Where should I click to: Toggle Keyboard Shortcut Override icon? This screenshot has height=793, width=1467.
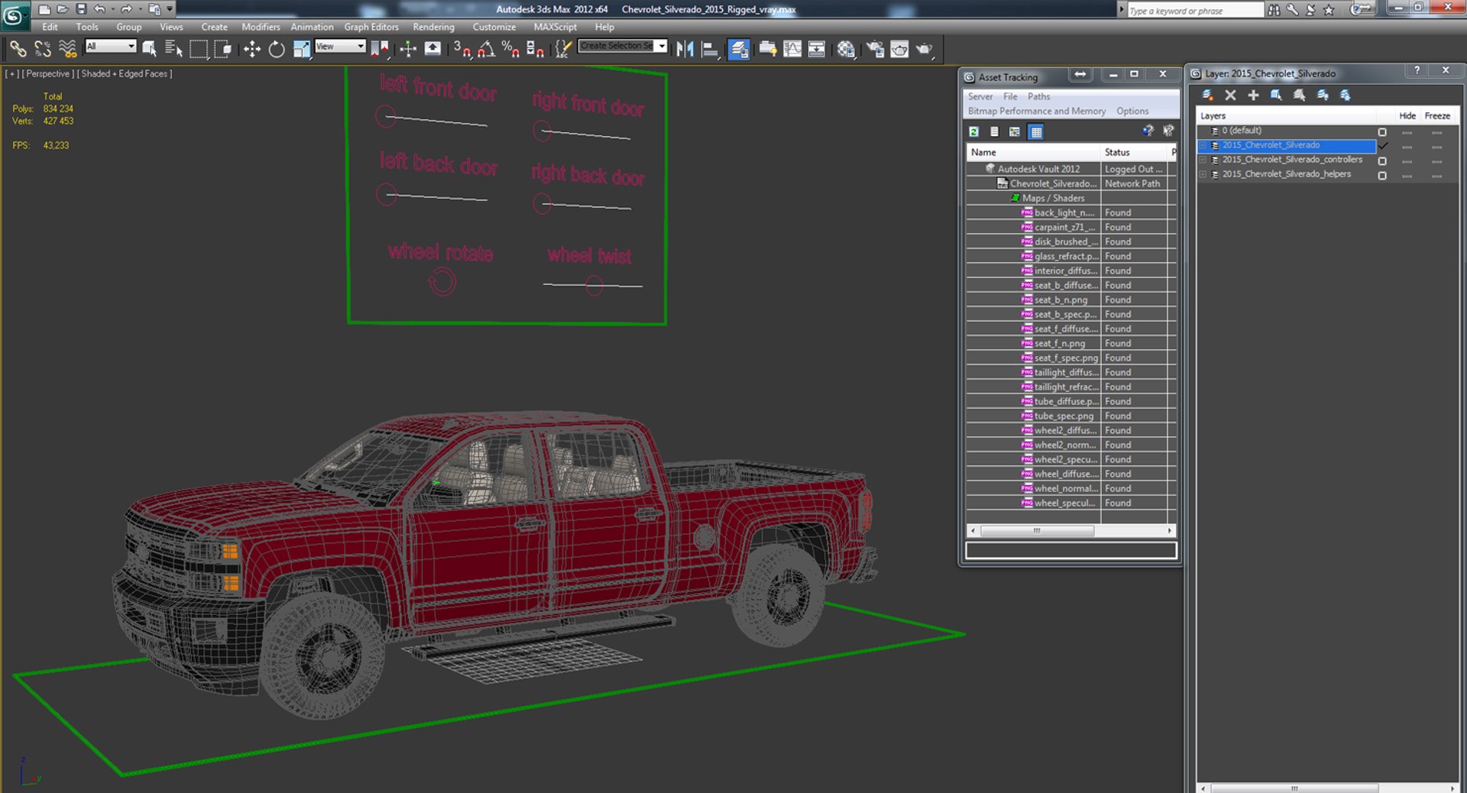[432, 50]
